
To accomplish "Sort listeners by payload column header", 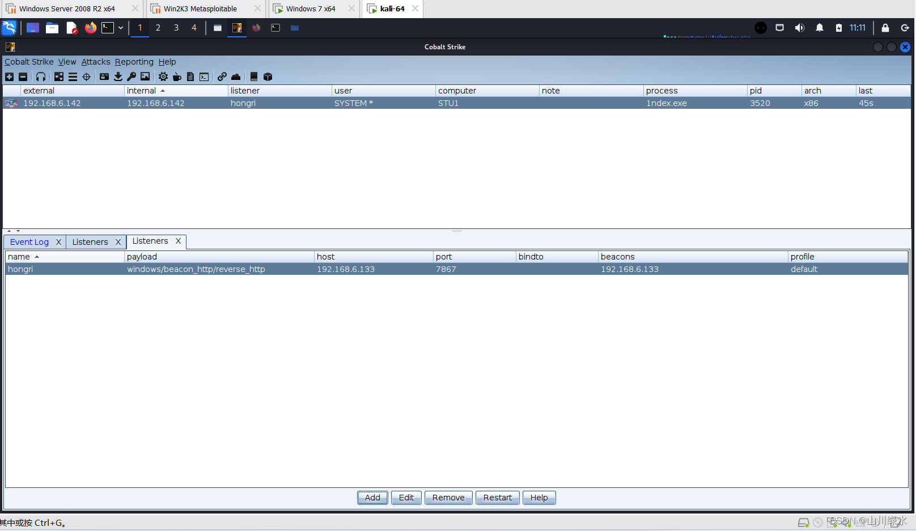I will pos(219,257).
